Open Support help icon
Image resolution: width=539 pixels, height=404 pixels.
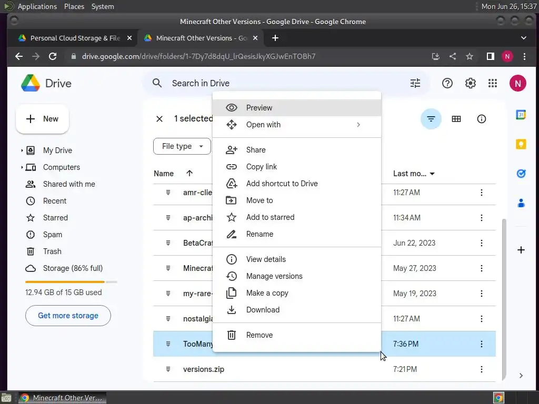coord(447,83)
